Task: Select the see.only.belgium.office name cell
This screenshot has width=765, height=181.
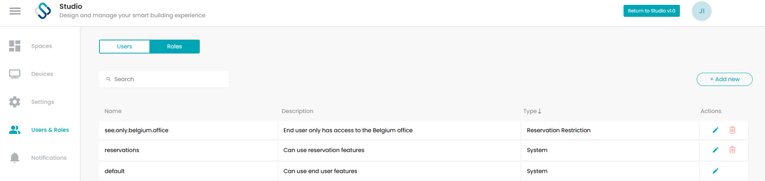Action: coord(188,130)
